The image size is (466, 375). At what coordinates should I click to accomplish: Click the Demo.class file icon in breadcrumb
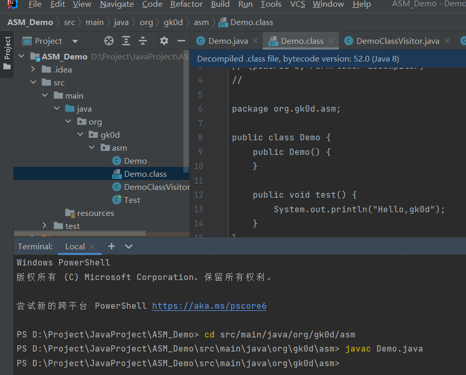click(223, 22)
